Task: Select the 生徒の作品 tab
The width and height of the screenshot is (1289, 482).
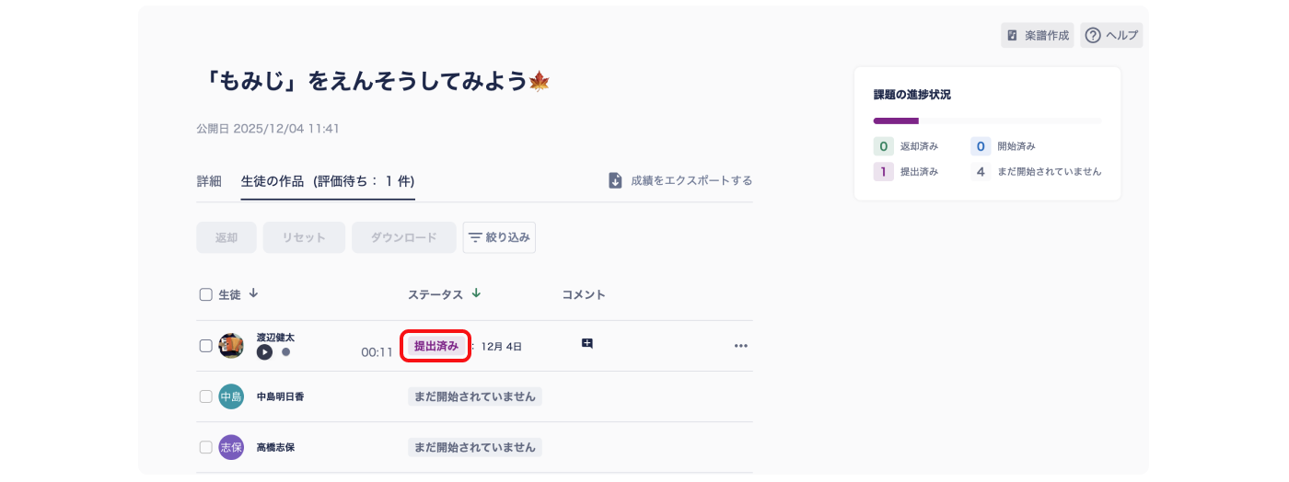Action: (328, 181)
